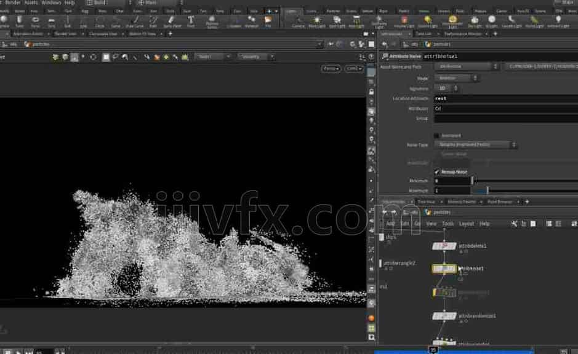Enable the Animated checkbox
The image size is (578, 354).
pos(437,135)
